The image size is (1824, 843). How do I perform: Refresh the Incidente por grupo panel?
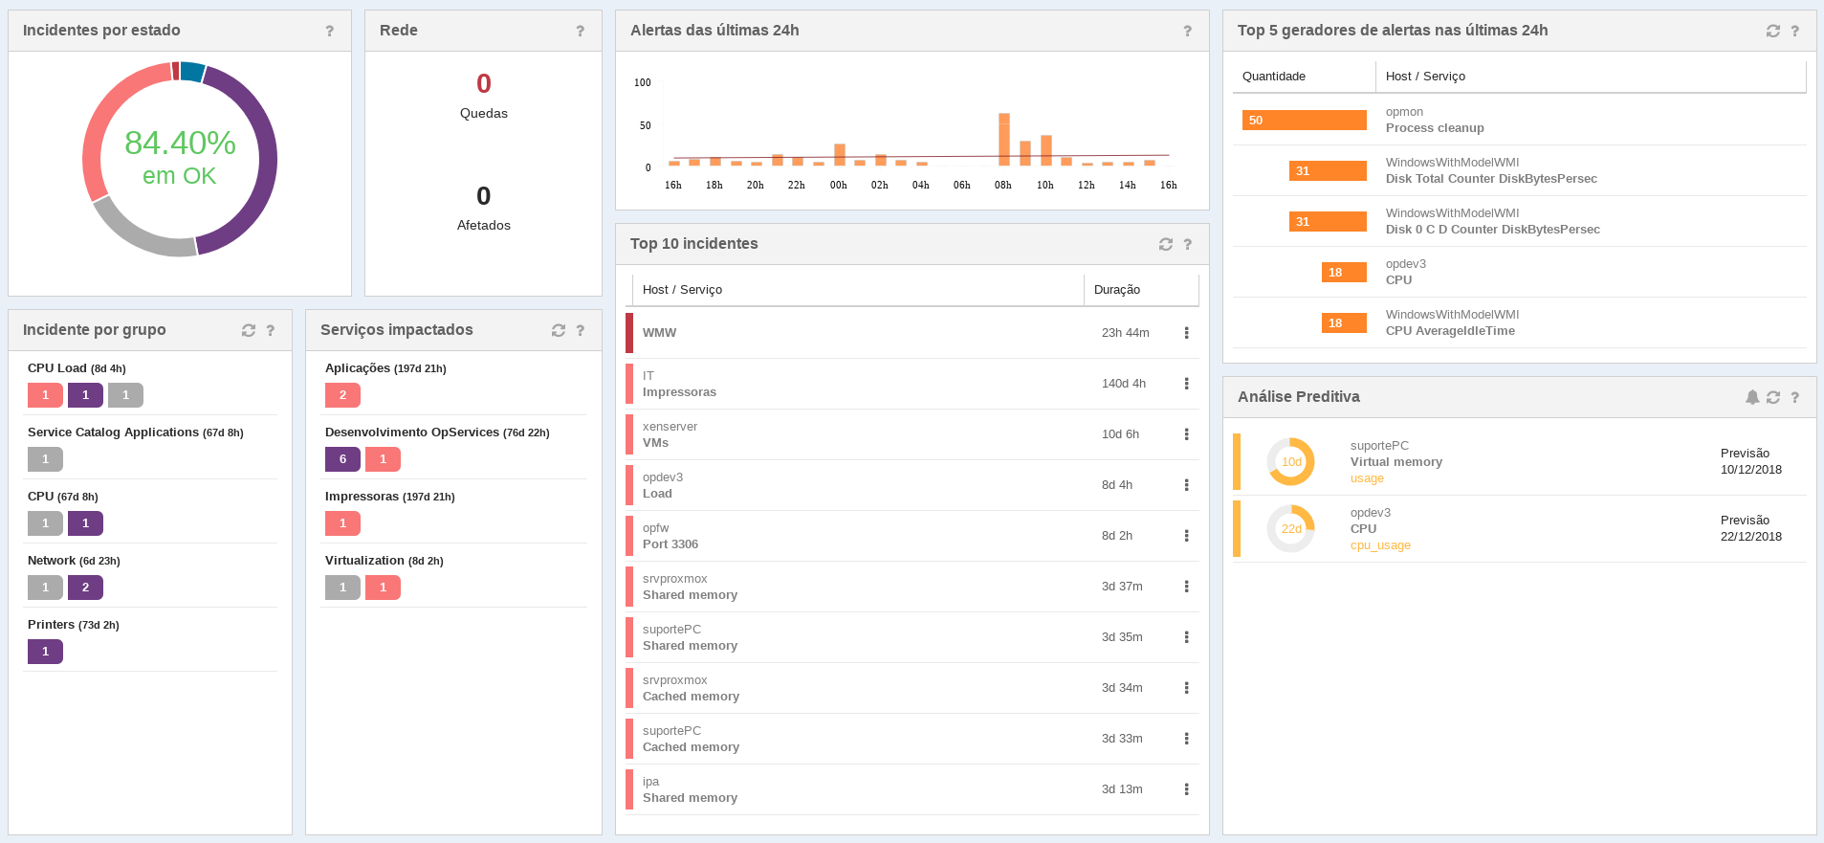click(x=249, y=330)
